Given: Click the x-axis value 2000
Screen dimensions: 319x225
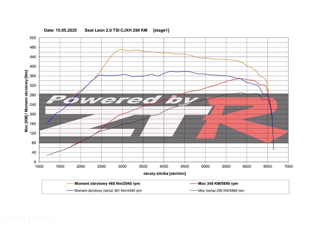Looking at the screenshot, I should click(81, 166).
